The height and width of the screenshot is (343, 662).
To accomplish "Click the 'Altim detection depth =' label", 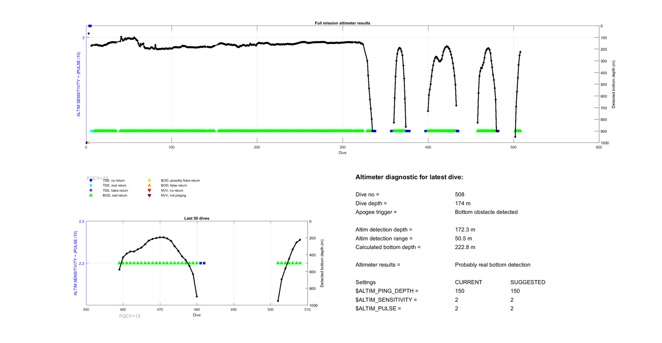I will pos(384,230).
